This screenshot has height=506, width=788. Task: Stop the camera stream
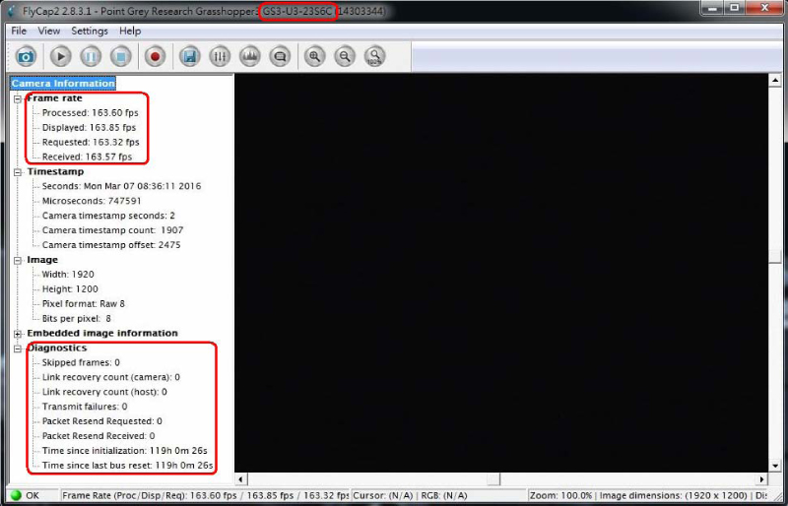(120, 56)
